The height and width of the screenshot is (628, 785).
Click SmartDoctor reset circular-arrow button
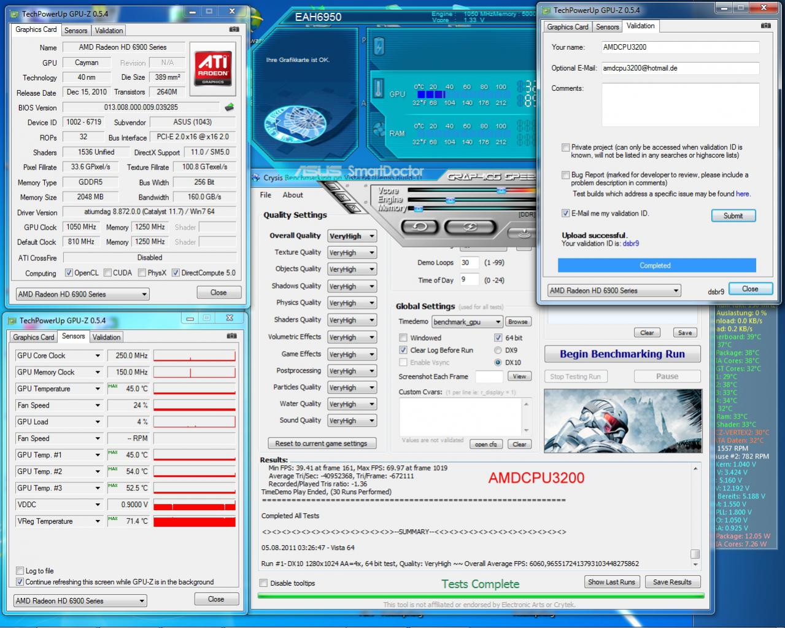coord(419,227)
